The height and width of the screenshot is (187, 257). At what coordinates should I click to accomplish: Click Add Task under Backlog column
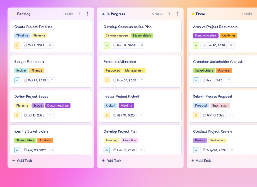coord(22,160)
